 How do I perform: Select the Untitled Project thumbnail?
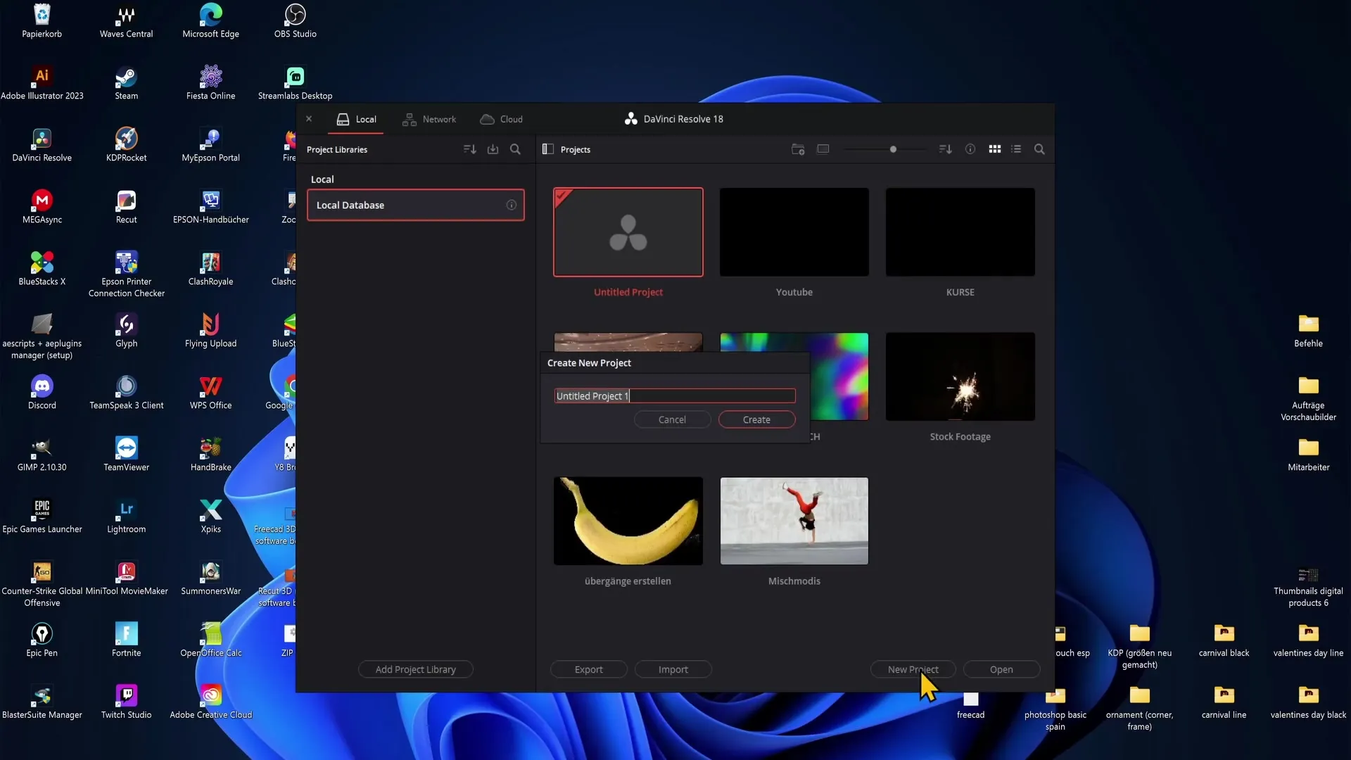coord(627,232)
